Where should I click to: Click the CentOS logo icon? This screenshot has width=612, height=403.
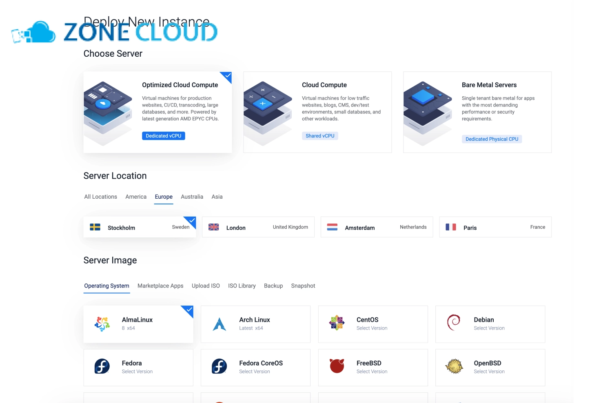(x=337, y=323)
